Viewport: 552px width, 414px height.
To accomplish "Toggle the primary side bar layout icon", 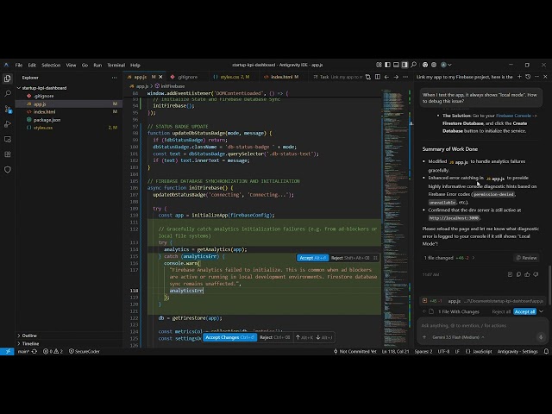I will coord(387,65).
